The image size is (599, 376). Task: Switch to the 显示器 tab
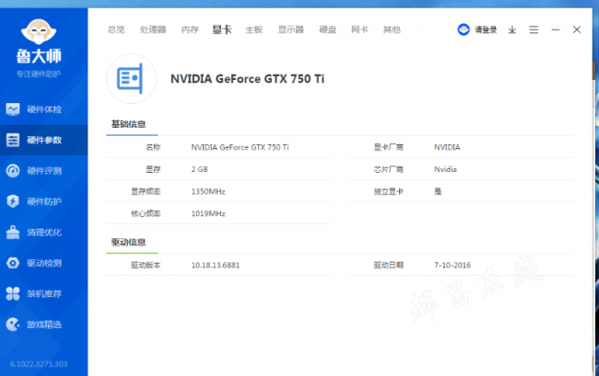(x=290, y=29)
